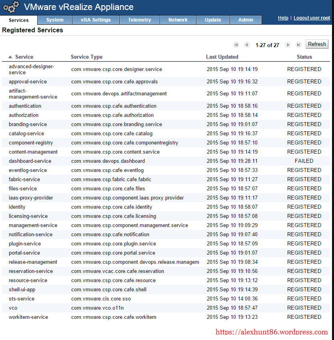Image resolution: width=334 pixels, height=340 pixels.
Task: Select workitem-service in the list
Action: [x=28, y=317]
